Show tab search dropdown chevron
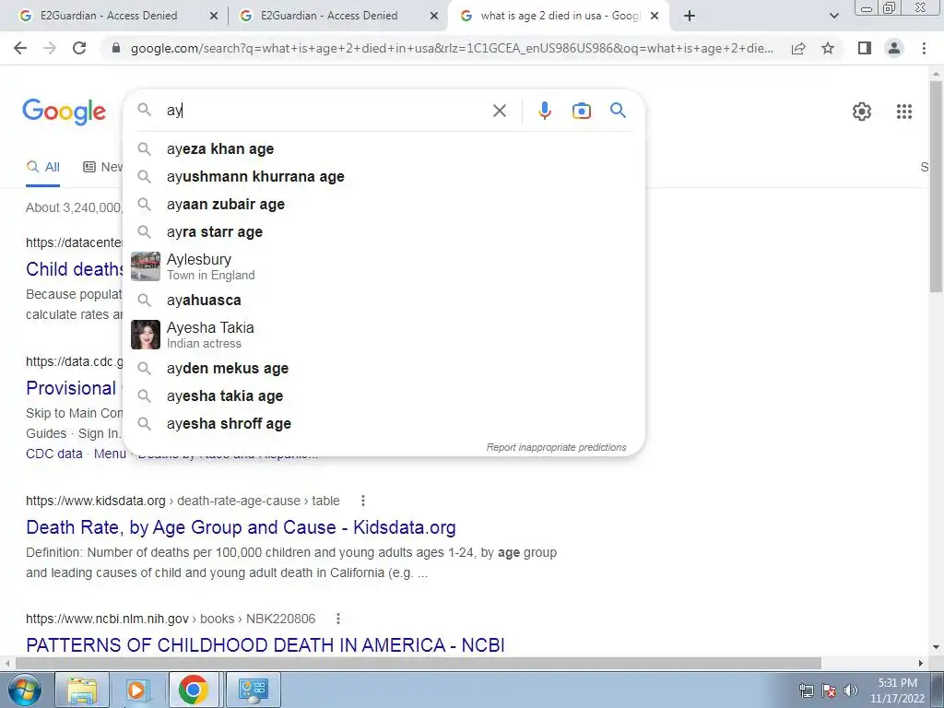The height and width of the screenshot is (708, 944). [x=833, y=16]
